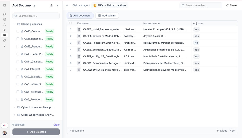Click the Insured name column header
This screenshot has width=242, height=138.
[x=152, y=23]
